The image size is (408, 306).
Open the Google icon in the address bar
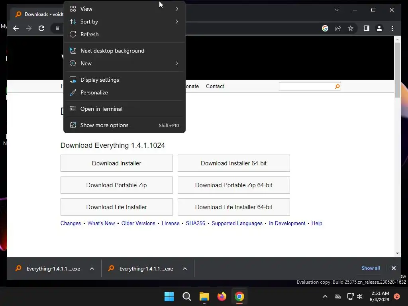pyautogui.click(x=325, y=28)
